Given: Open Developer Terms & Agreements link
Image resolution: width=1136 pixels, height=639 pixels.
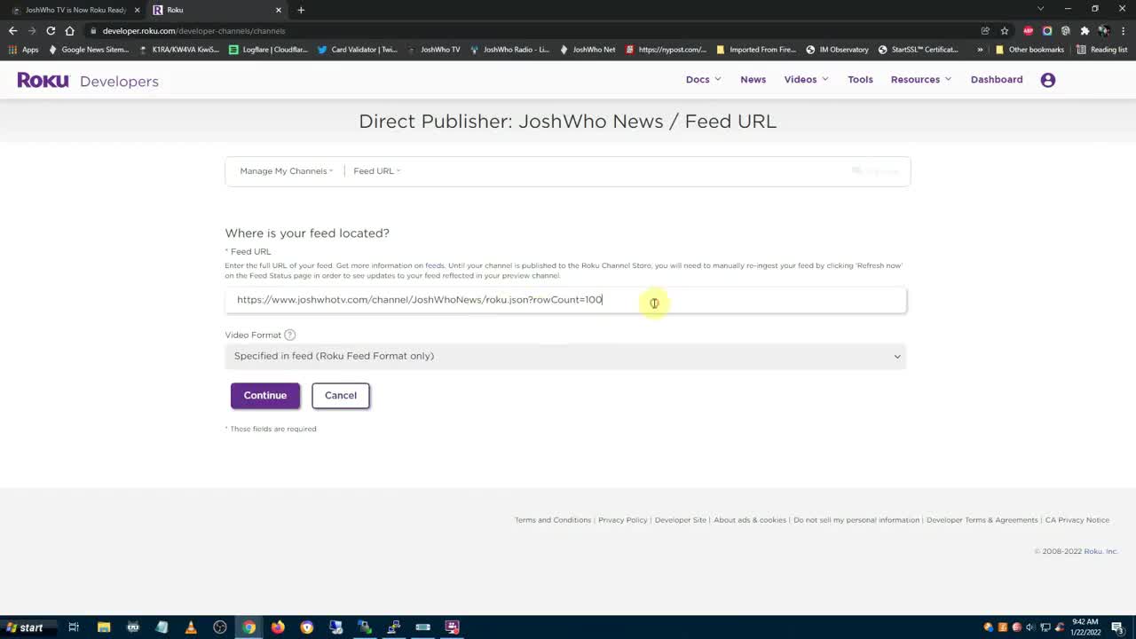Looking at the screenshot, I should tap(982, 520).
